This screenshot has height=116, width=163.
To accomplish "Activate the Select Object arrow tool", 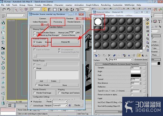I will pyautogui.click(x=45, y=10).
